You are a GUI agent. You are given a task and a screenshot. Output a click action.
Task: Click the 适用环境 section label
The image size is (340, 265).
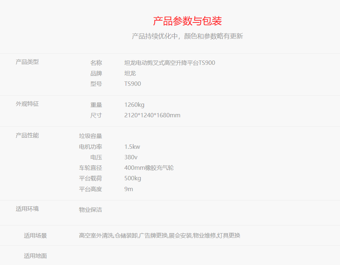tap(27, 209)
